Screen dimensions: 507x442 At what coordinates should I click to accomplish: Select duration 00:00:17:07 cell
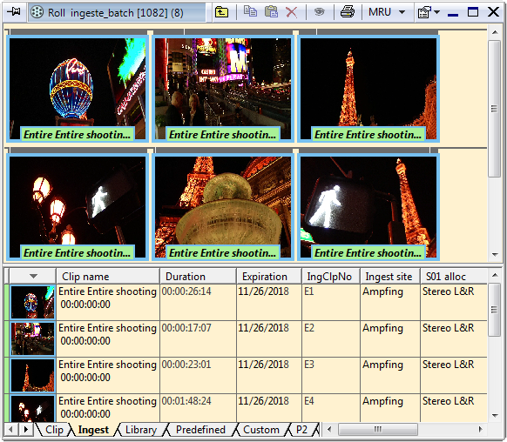[x=198, y=338]
